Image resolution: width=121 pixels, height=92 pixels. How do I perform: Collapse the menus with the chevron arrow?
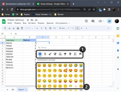[x=108, y=28]
